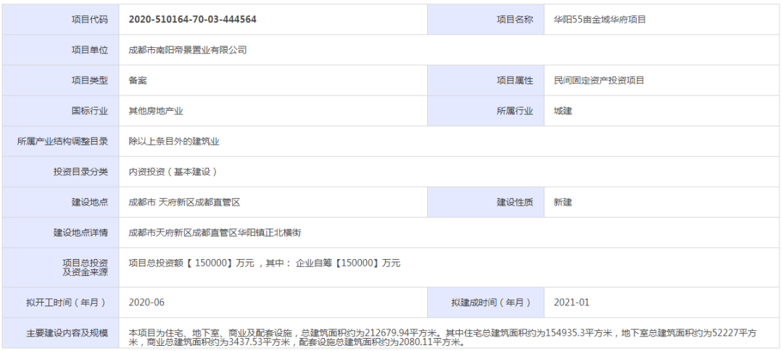Click company name 成都市南阳帝景置业有限公司
Image resolution: width=783 pixels, height=351 pixels.
pyautogui.click(x=188, y=50)
